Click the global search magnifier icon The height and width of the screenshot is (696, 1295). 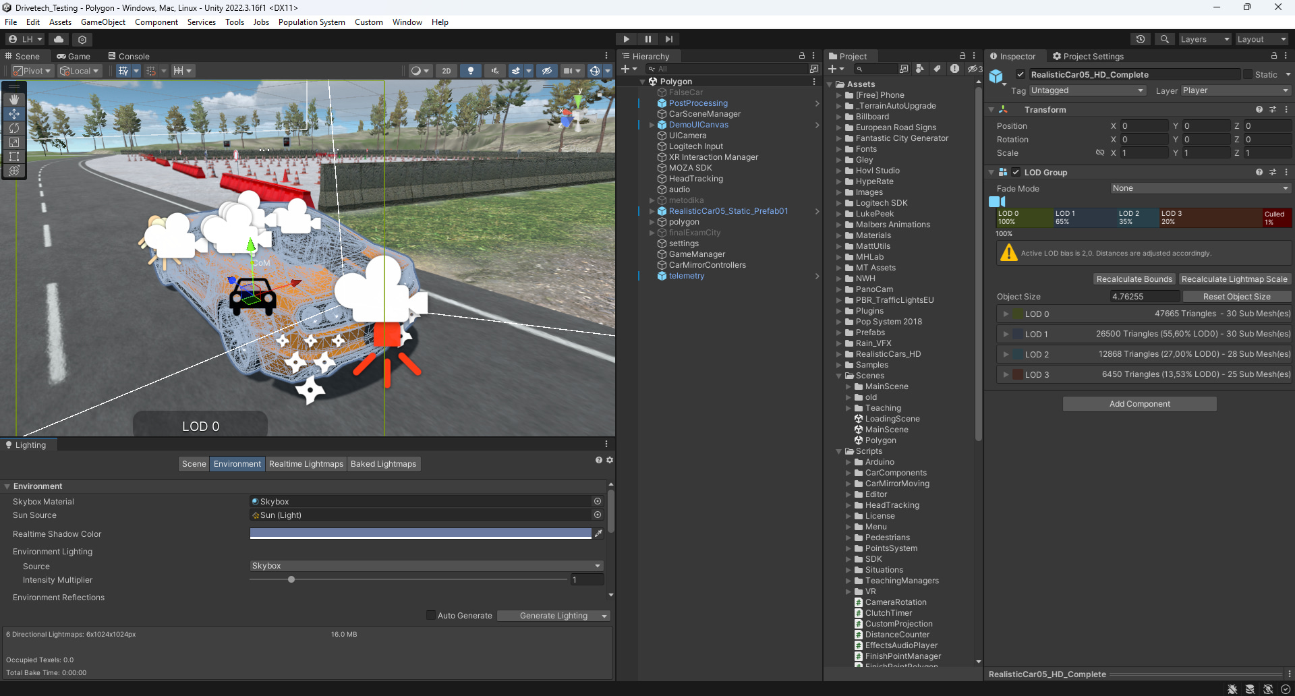coord(1164,39)
